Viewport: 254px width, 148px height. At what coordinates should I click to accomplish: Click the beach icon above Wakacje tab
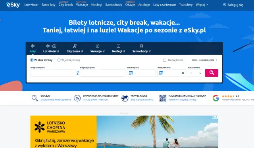coord(97,46)
